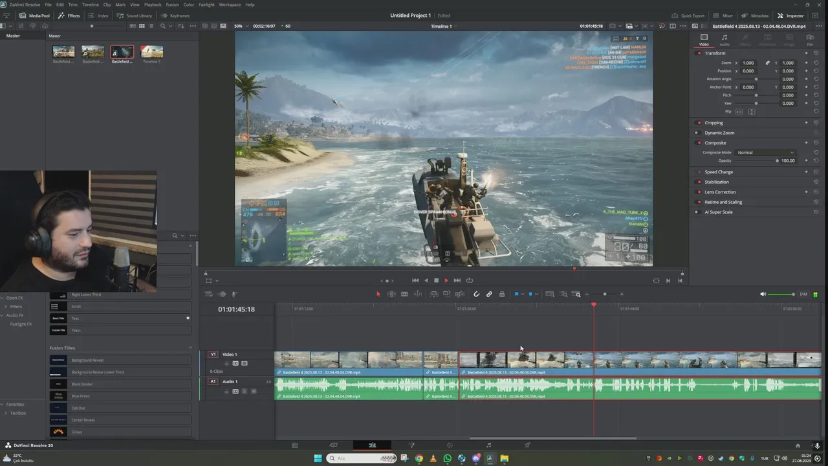Screen dimensions: 828x466
Task: Switch to the Color page icon
Action: [450, 445]
